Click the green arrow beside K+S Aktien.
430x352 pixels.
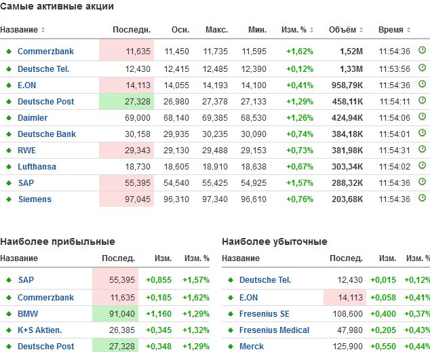(8, 330)
